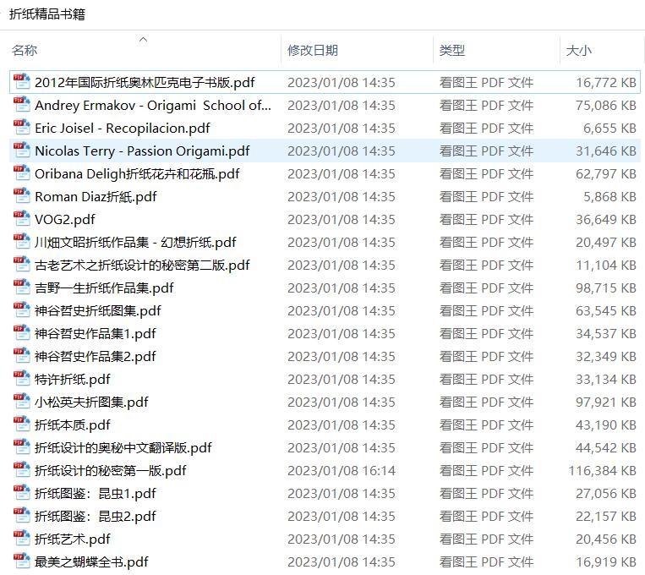Click the PDF icon of 特许折纸.pdf
The width and height of the screenshot is (645, 575).
tap(21, 379)
